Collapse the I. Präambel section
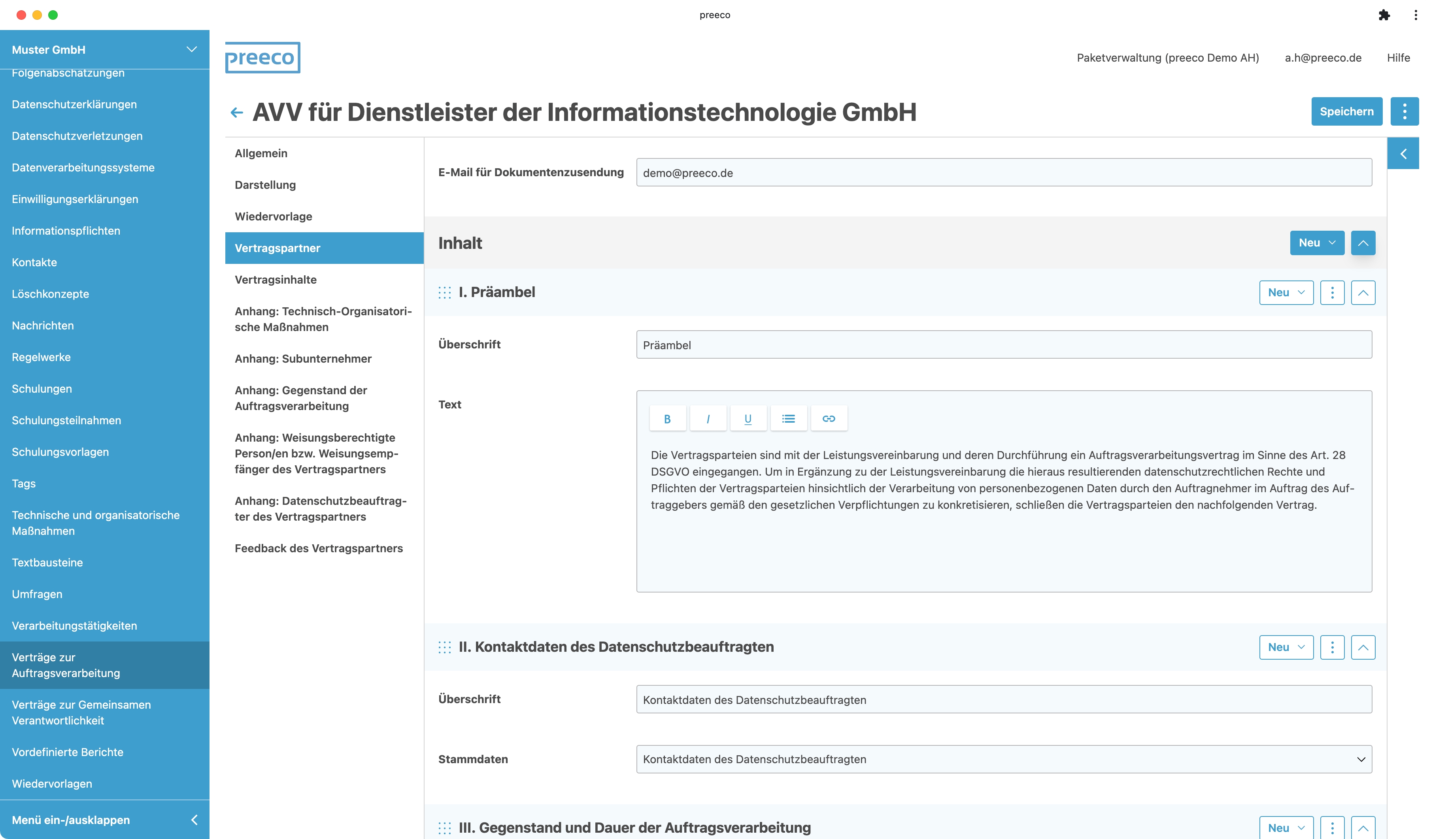The height and width of the screenshot is (839, 1431). (1363, 293)
